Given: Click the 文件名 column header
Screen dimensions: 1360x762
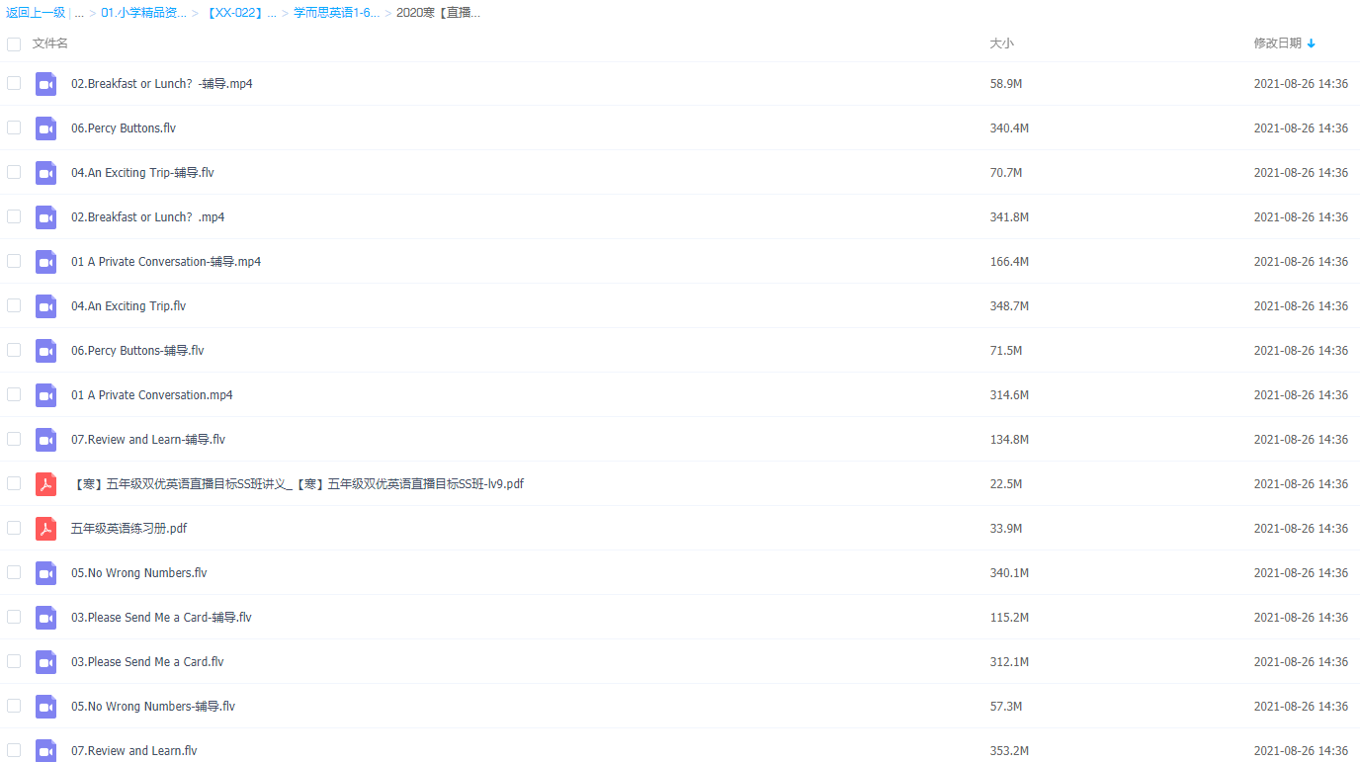Looking at the screenshot, I should 50,43.
